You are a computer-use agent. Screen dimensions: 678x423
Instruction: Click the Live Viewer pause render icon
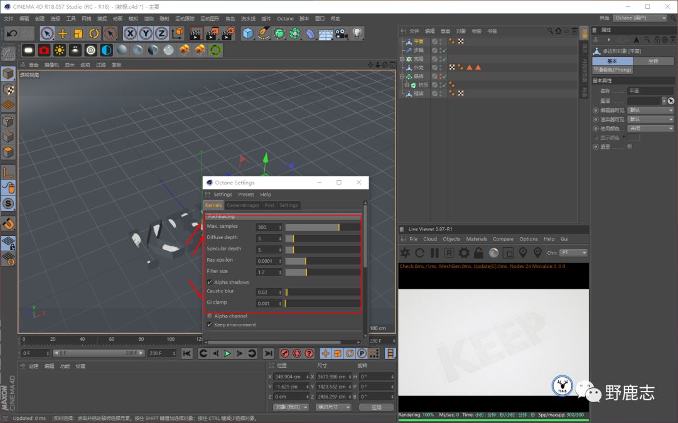pyautogui.click(x=434, y=253)
